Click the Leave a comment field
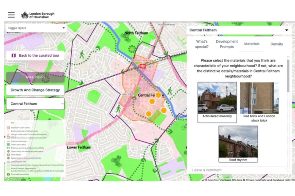The width and height of the screenshot is (295, 196). pos(237,170)
